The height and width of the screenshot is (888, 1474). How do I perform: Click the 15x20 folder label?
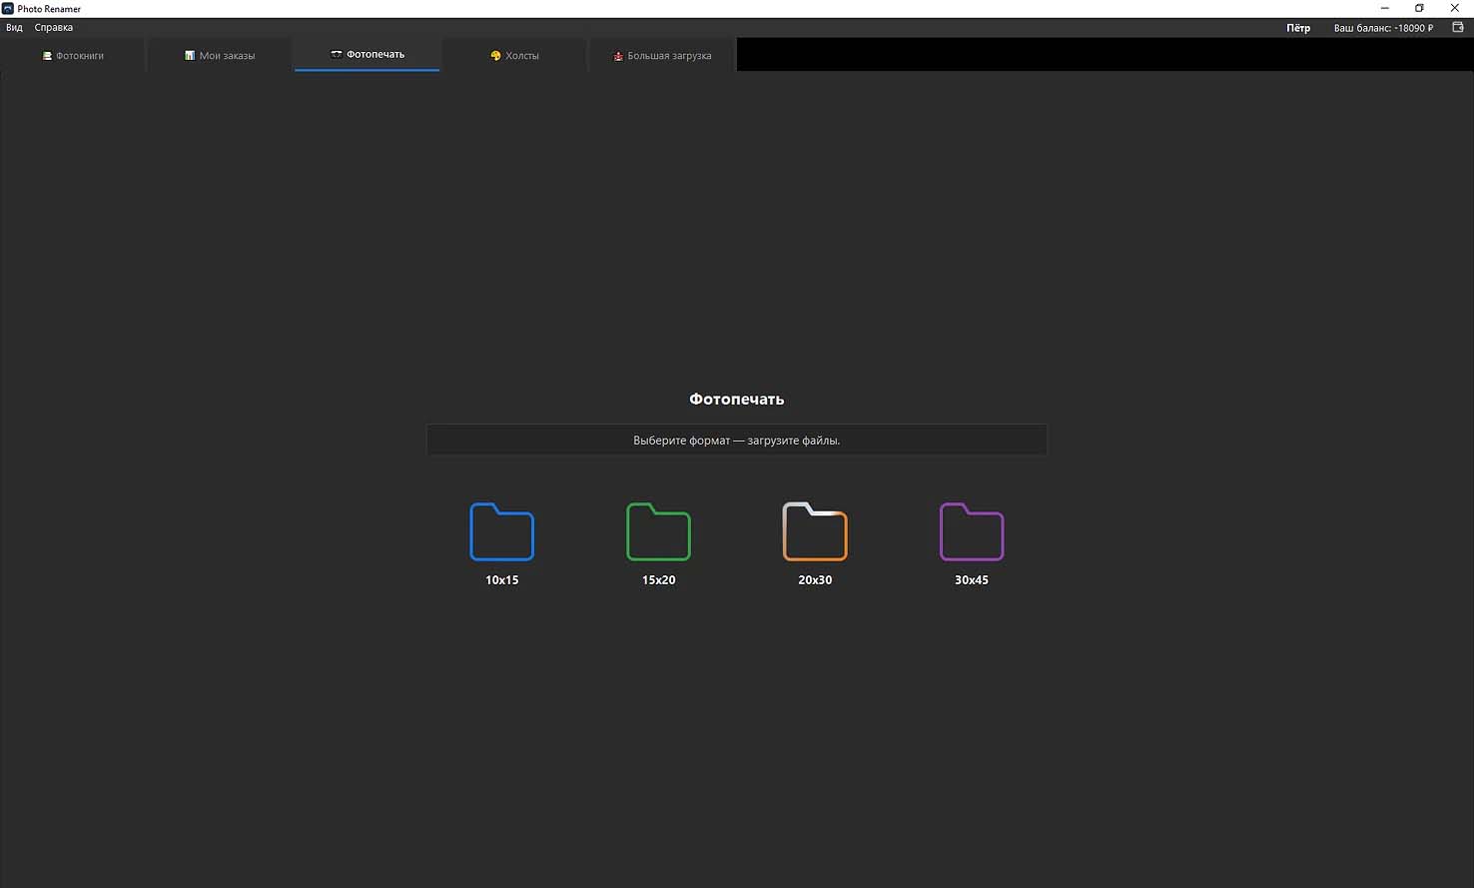[659, 580]
